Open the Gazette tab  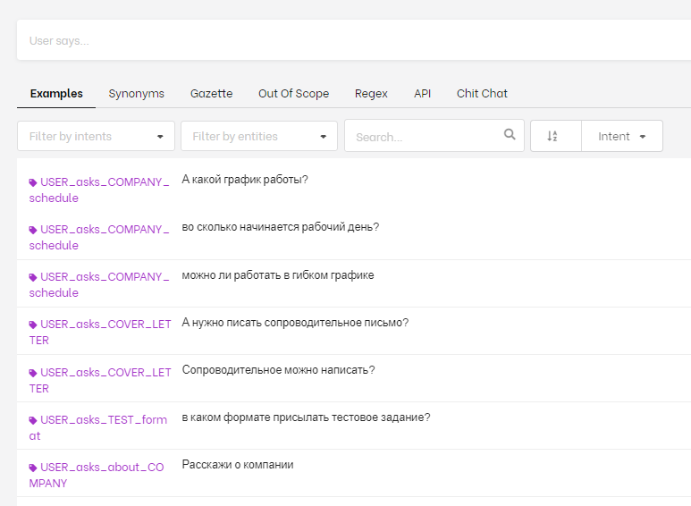(211, 94)
